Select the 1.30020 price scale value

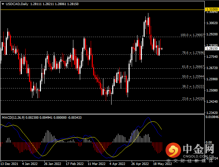212,23
